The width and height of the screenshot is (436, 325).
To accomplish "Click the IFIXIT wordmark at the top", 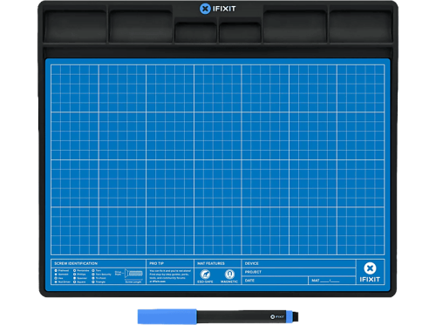I will (x=224, y=9).
